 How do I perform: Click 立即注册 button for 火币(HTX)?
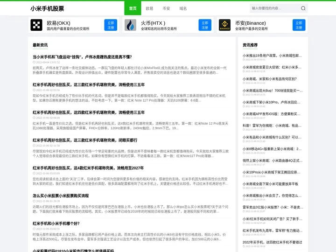pyautogui.click(x=205, y=25)
